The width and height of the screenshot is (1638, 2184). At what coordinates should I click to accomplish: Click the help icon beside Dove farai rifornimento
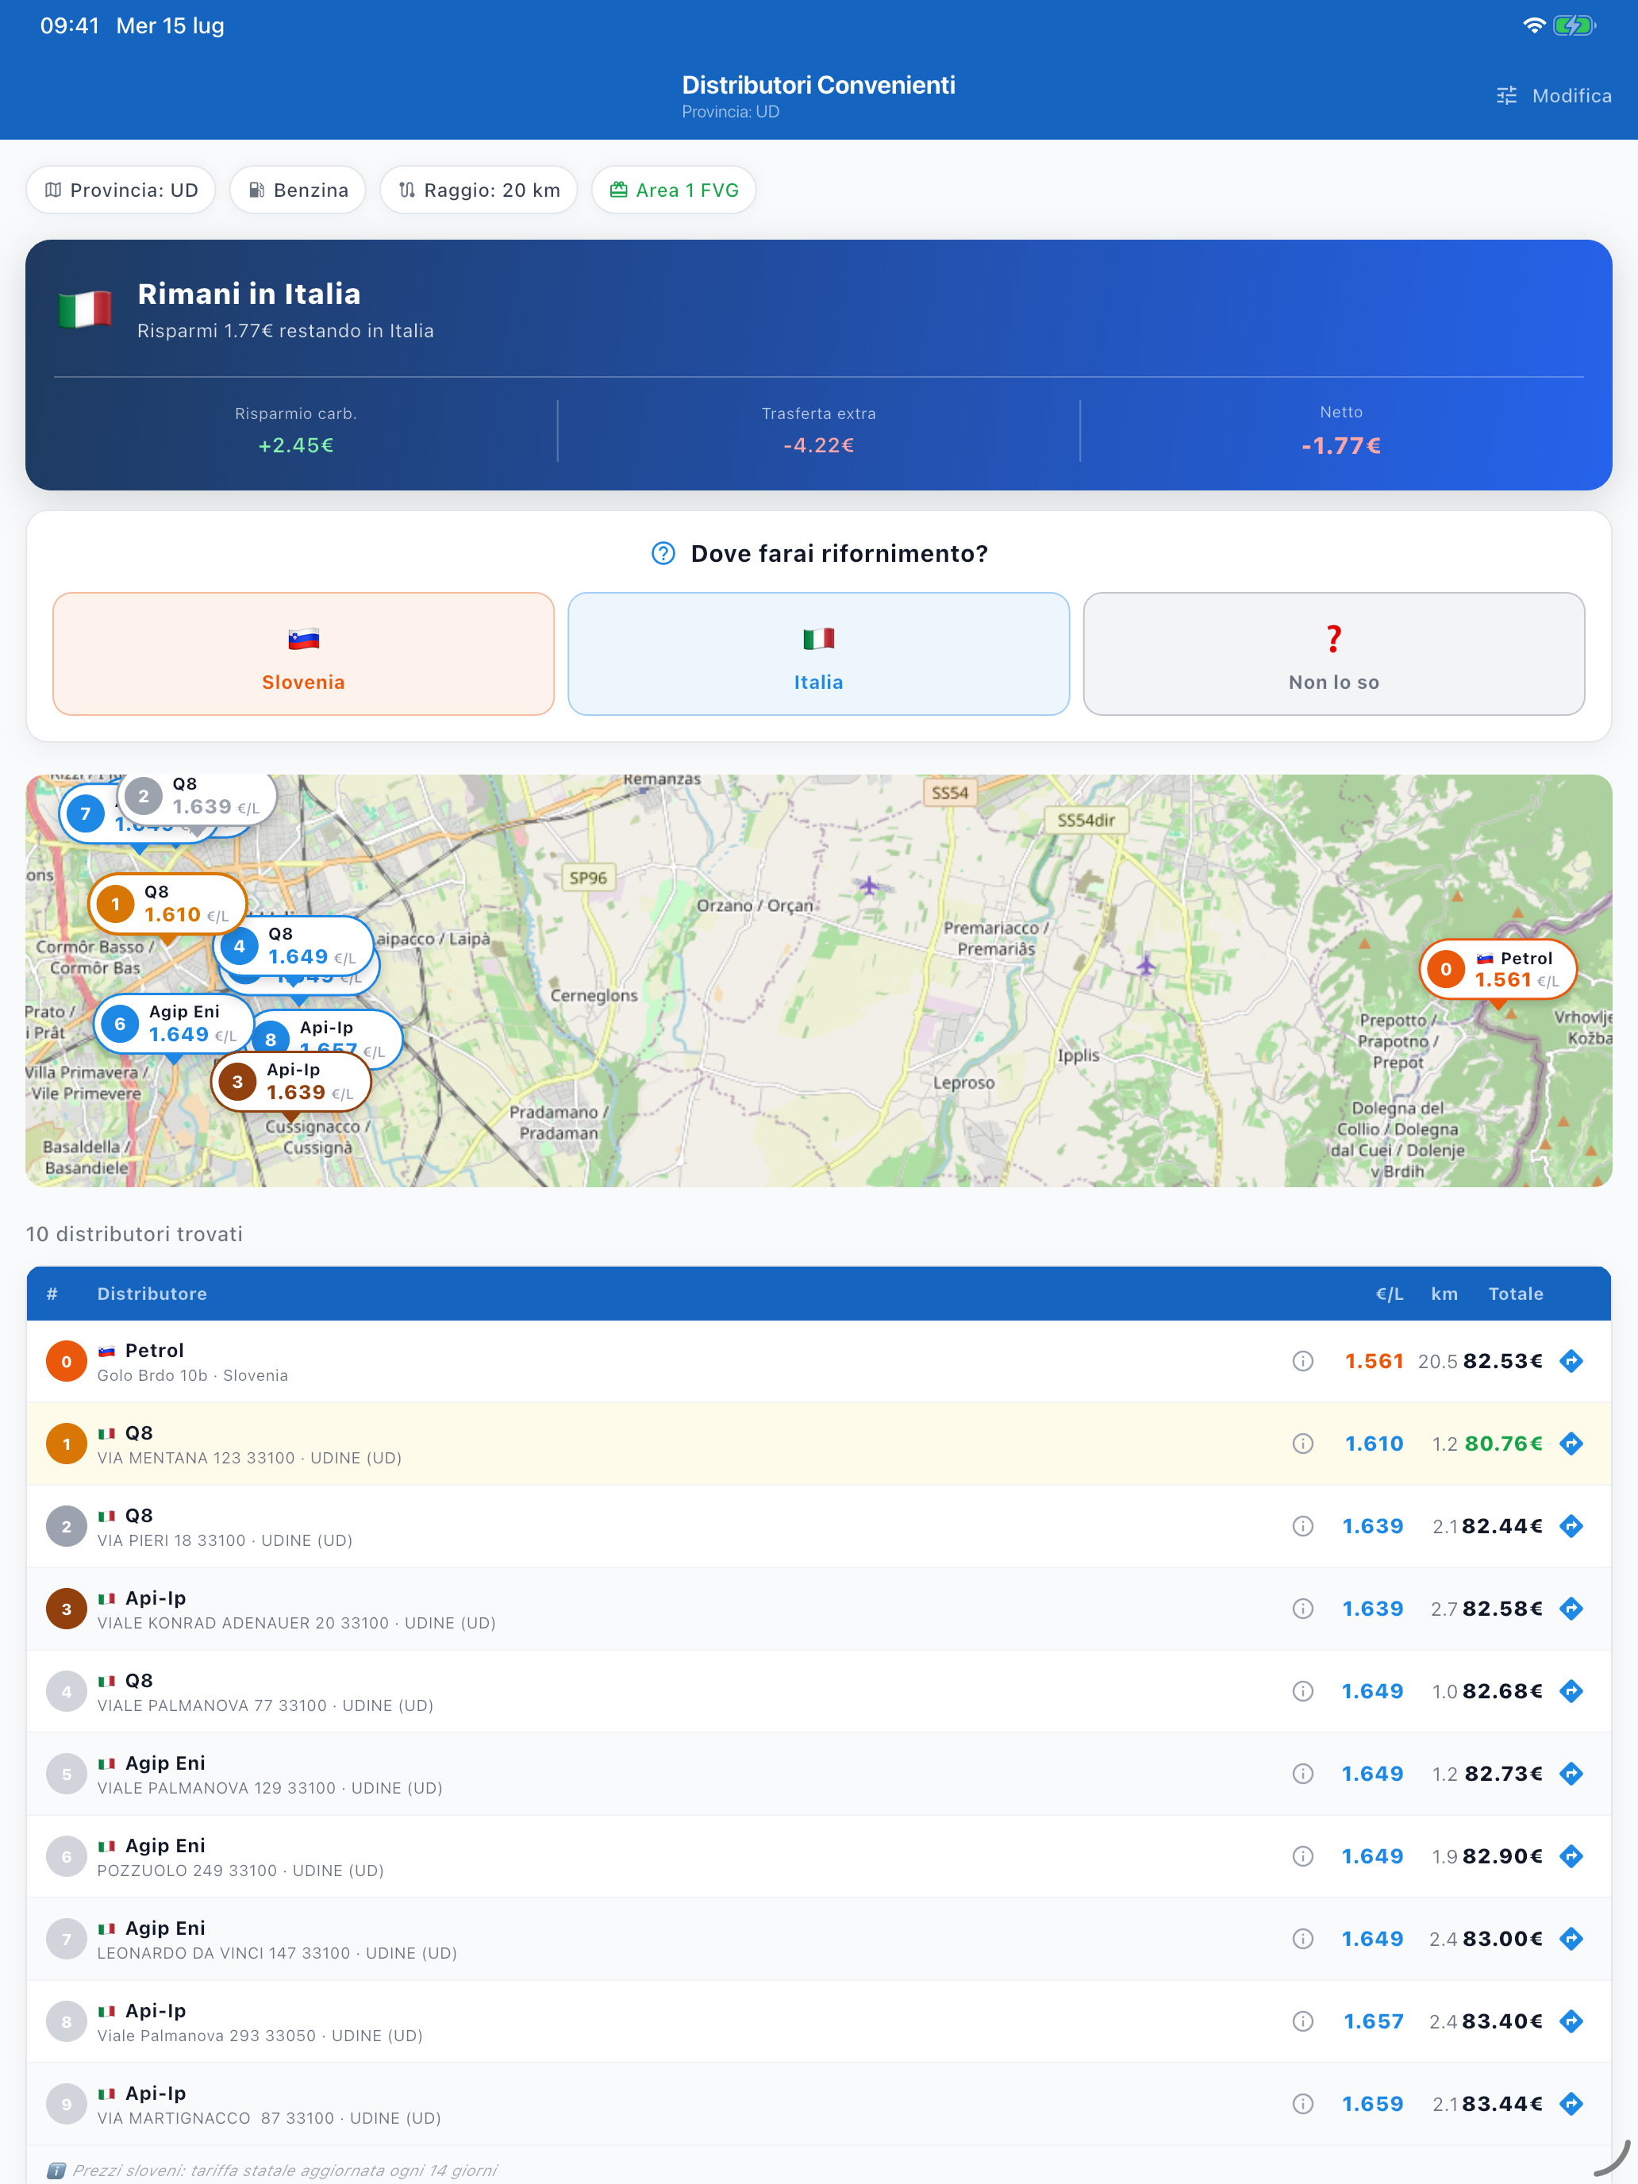click(663, 554)
